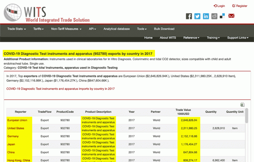
Task: Click the Quantity column header
Action: [211, 112]
